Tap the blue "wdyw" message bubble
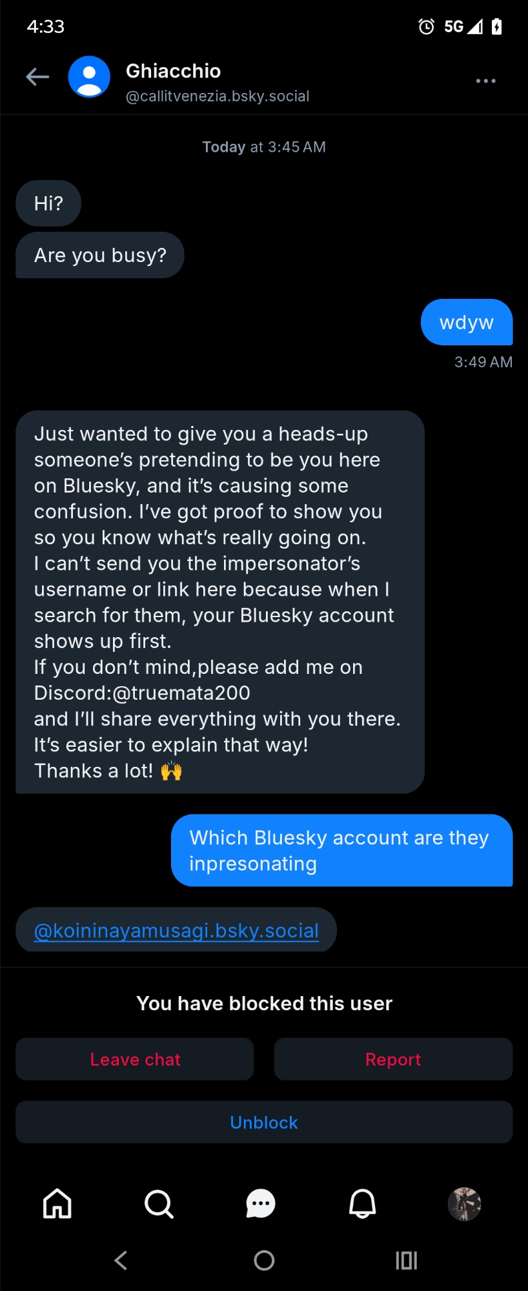The image size is (528, 1291). click(466, 322)
